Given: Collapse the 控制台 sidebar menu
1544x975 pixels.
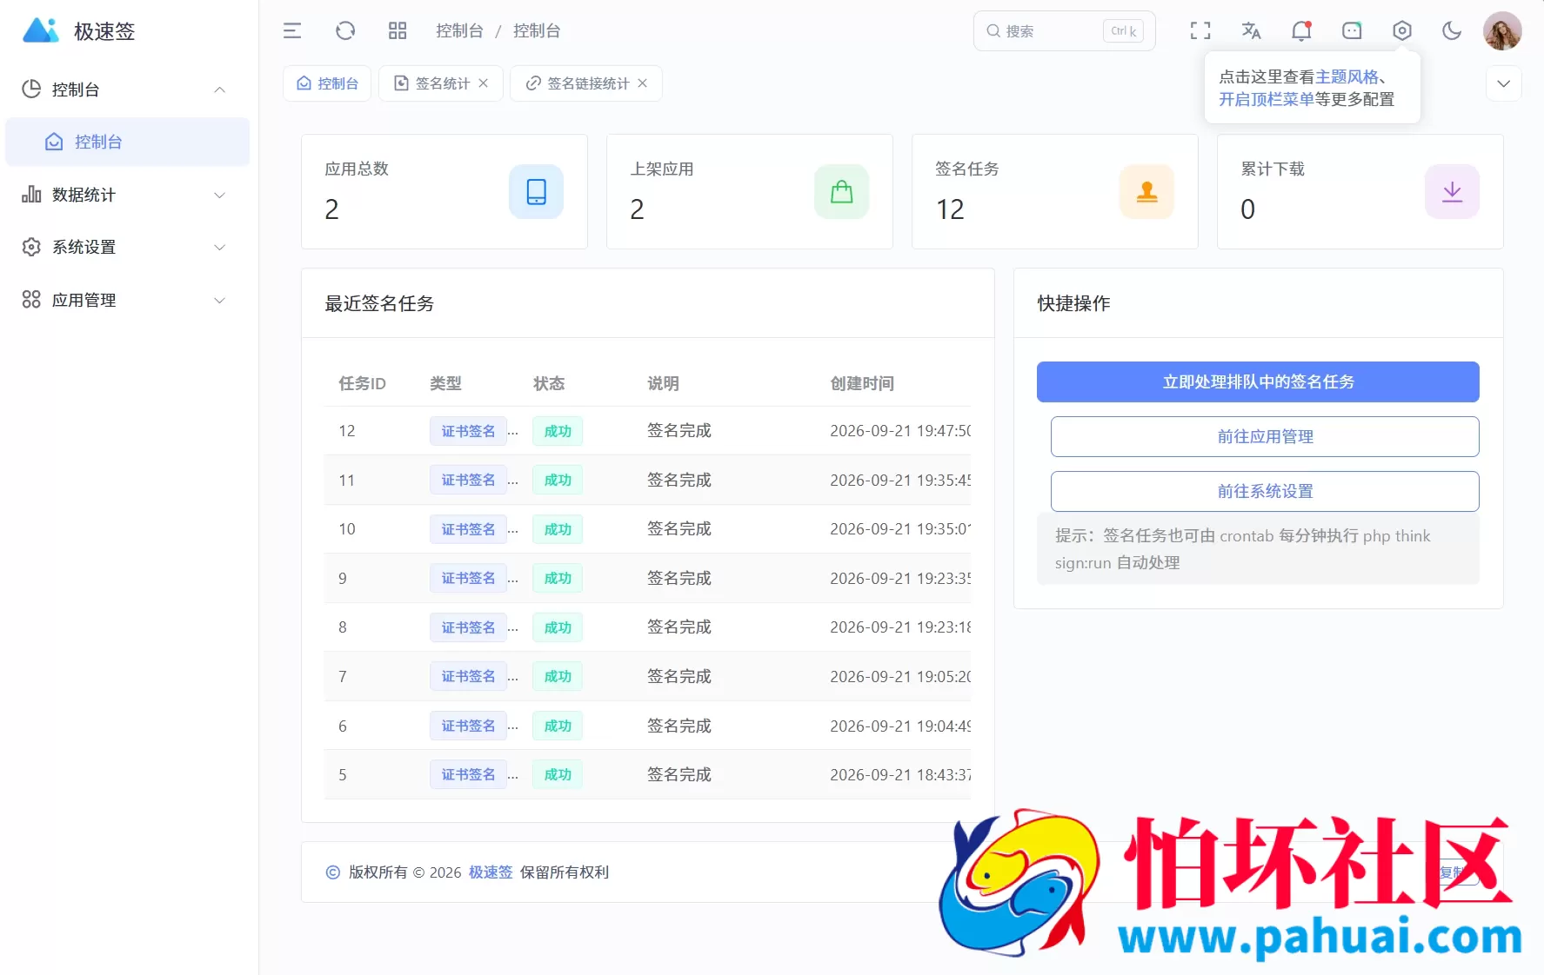Looking at the screenshot, I should pyautogui.click(x=127, y=90).
